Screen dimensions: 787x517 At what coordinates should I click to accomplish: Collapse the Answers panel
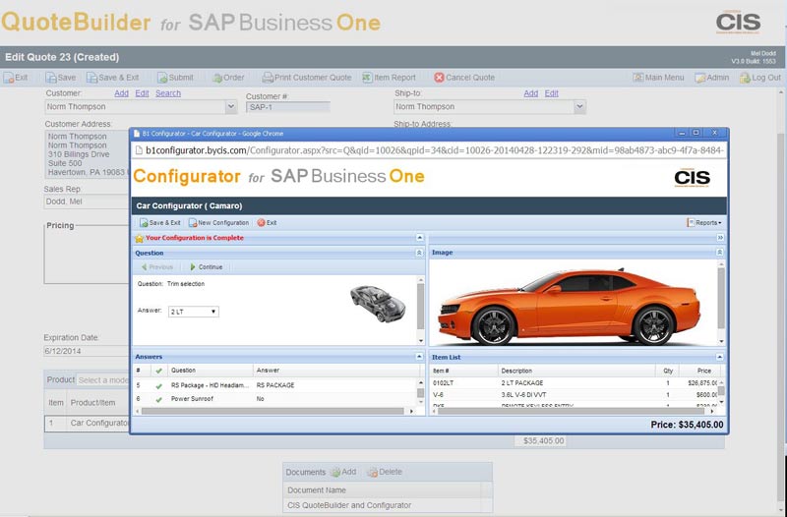point(420,357)
